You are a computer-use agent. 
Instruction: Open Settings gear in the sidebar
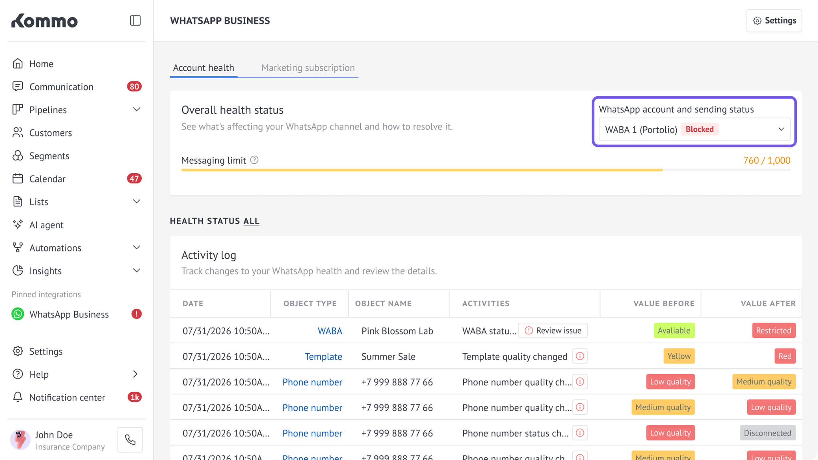[x=18, y=351]
